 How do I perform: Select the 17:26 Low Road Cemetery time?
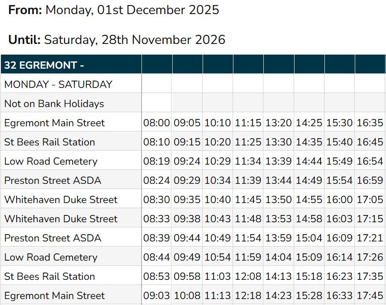tap(370, 257)
